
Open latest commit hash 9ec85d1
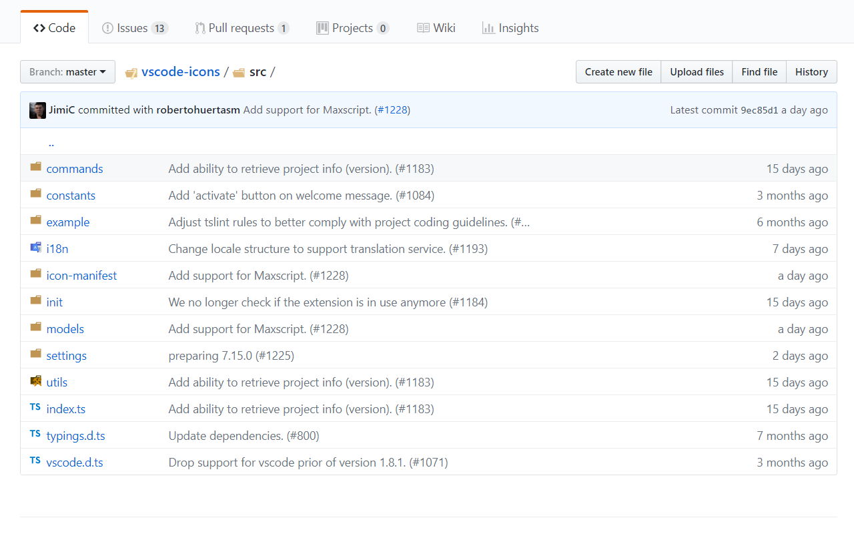[759, 110]
